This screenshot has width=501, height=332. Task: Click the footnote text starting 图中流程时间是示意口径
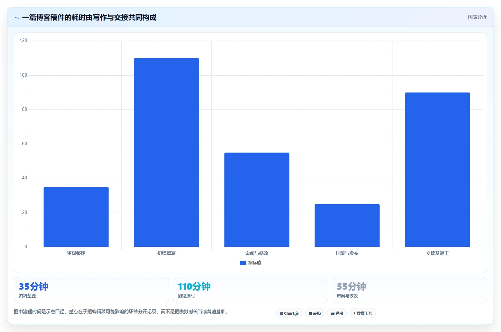pos(122,312)
